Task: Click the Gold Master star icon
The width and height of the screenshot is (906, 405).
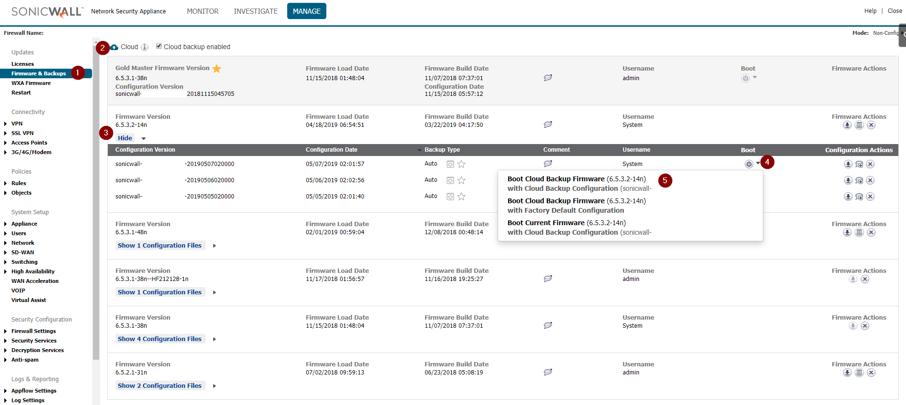Action: [x=217, y=68]
